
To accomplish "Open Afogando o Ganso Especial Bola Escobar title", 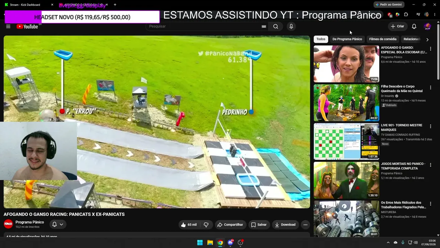I will [404, 50].
